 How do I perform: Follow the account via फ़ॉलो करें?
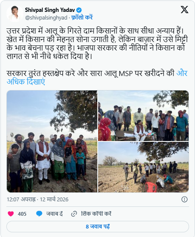pyautogui.click(x=82, y=17)
